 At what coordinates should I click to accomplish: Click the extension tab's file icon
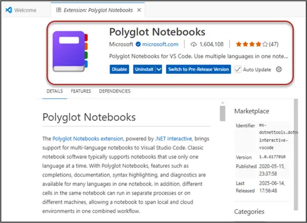coord(60,10)
